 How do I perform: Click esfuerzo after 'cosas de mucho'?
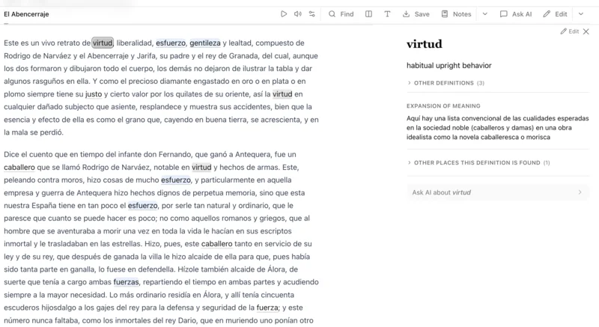[x=176, y=180]
